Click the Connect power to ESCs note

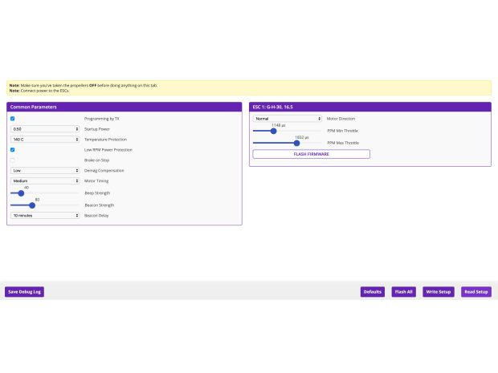(x=39, y=91)
